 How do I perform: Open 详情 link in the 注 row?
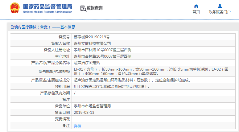point(78,126)
